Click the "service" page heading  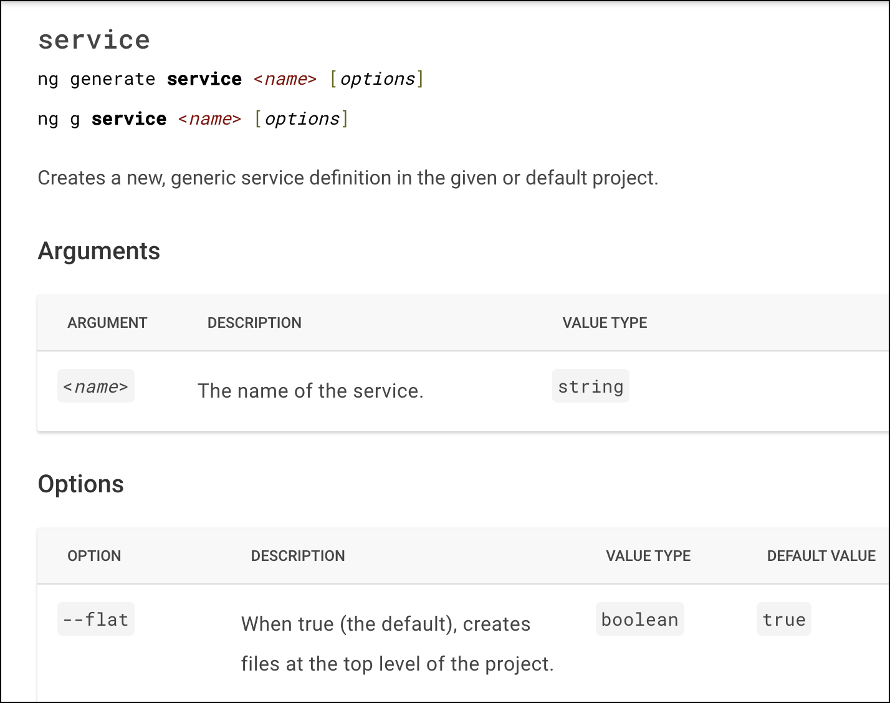[x=94, y=41]
